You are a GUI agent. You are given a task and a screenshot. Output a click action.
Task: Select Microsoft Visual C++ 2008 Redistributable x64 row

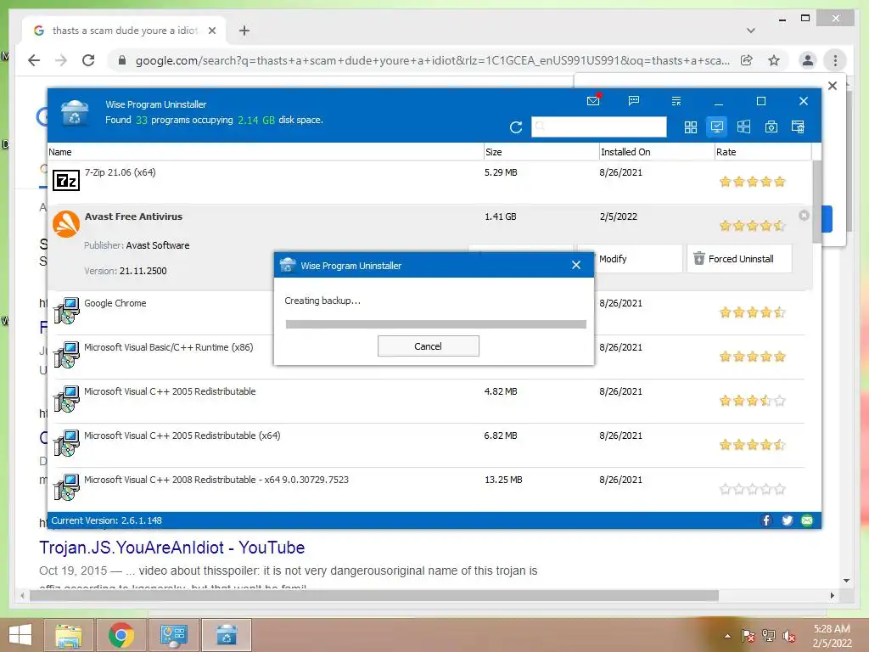pyautogui.click(x=429, y=490)
